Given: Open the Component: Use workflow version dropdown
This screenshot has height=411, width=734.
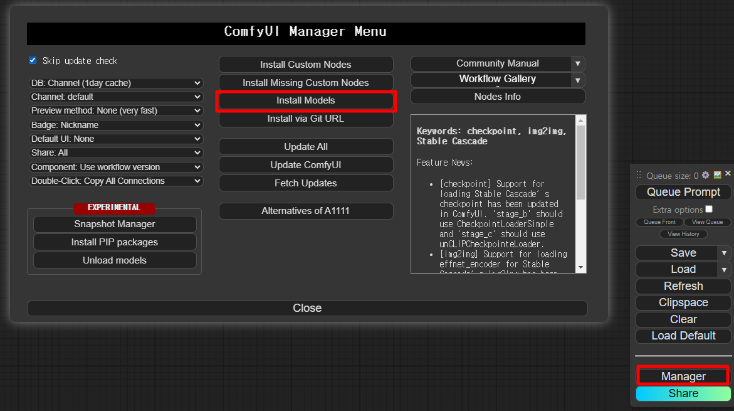Looking at the screenshot, I should coord(115,167).
